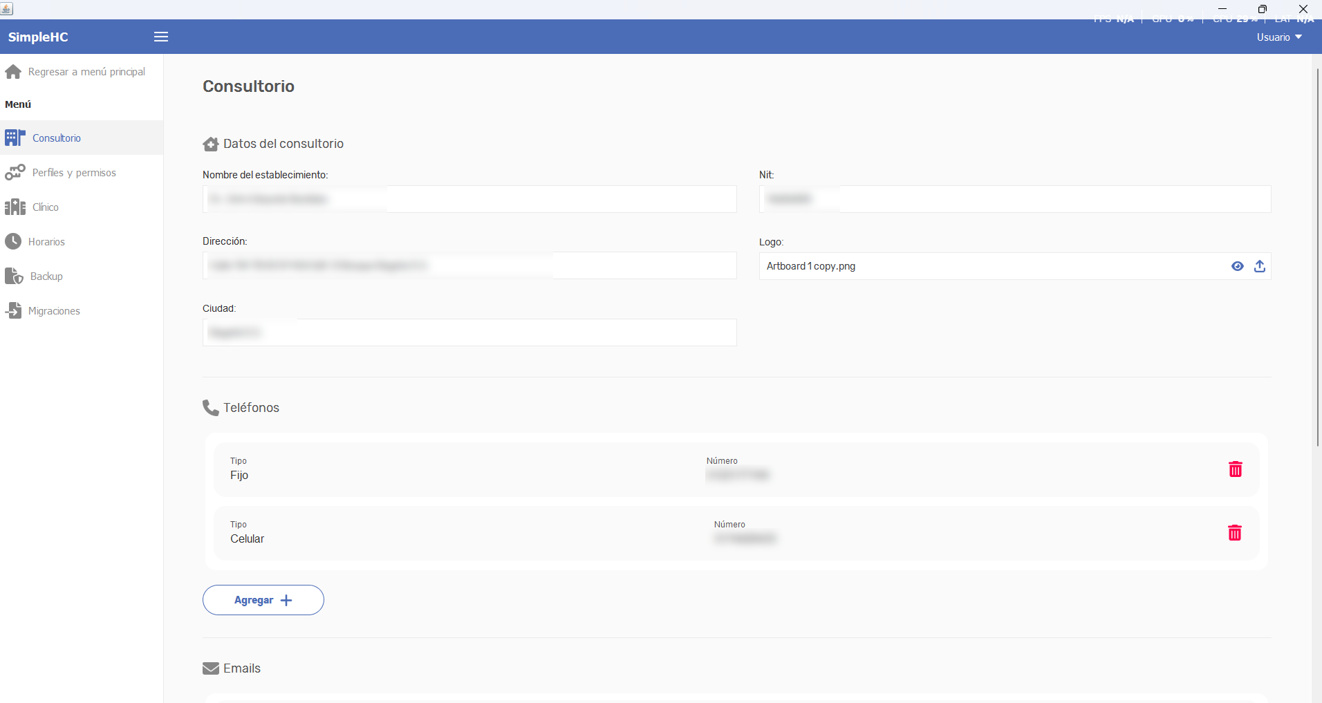Viewport: 1322px width, 703px height.
Task: Focus the Nombre del establecimiento field
Action: pyautogui.click(x=469, y=199)
